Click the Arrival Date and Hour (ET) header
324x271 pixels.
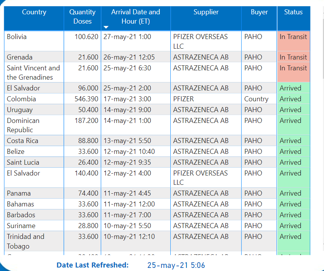[136, 17]
